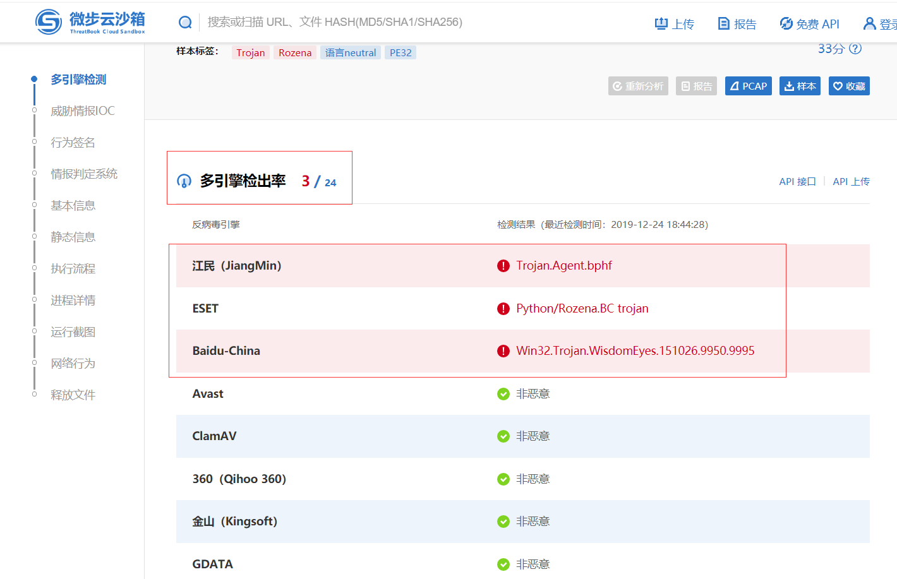Click the Baidu-China engine name
Screen dimensions: 897x579
(226, 351)
